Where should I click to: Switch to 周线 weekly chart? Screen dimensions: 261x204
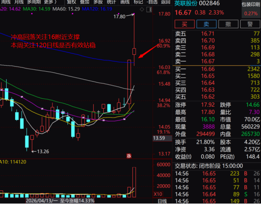pos(6,2)
